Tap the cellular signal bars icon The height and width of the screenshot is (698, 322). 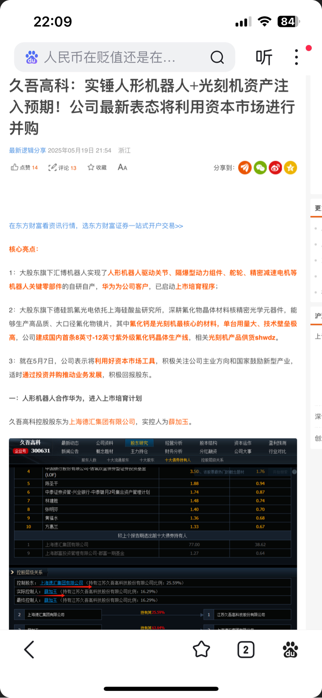tap(243, 21)
